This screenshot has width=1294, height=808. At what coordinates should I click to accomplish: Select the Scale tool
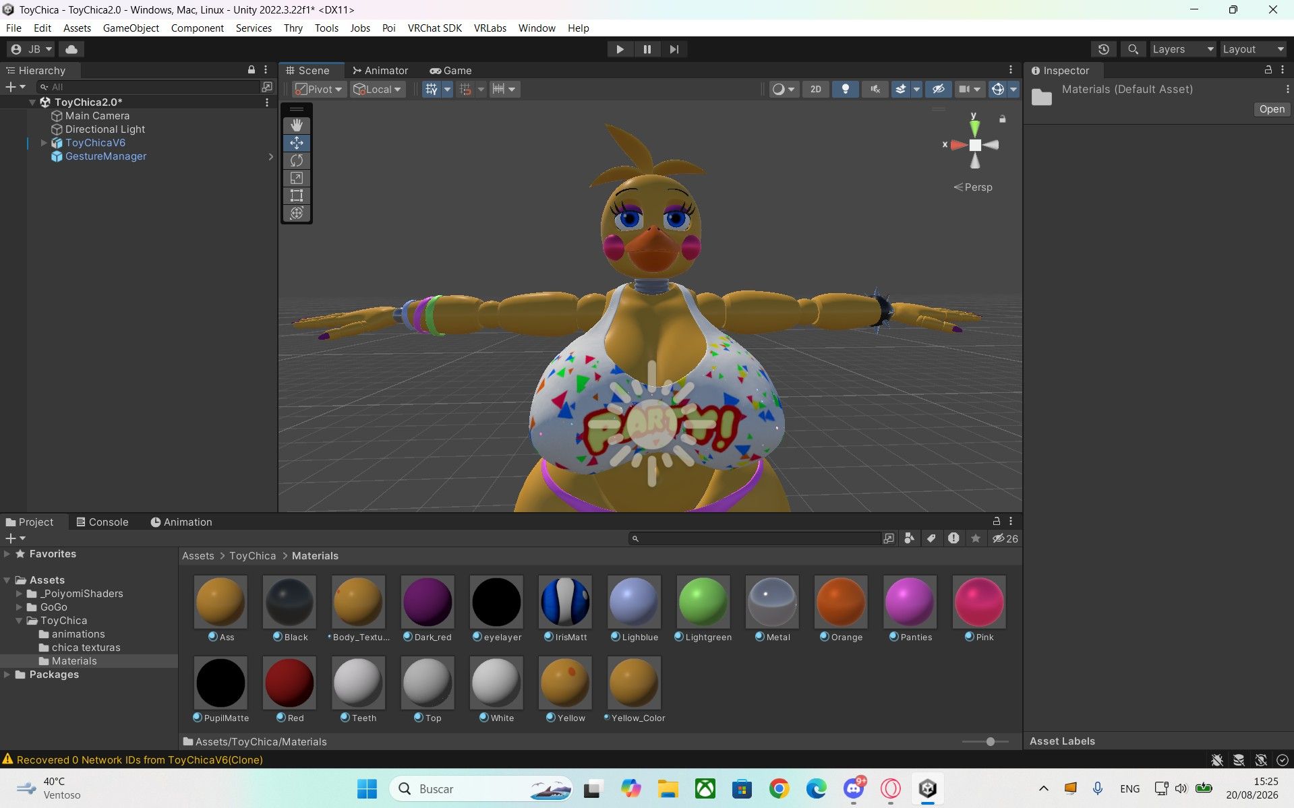[x=297, y=178]
